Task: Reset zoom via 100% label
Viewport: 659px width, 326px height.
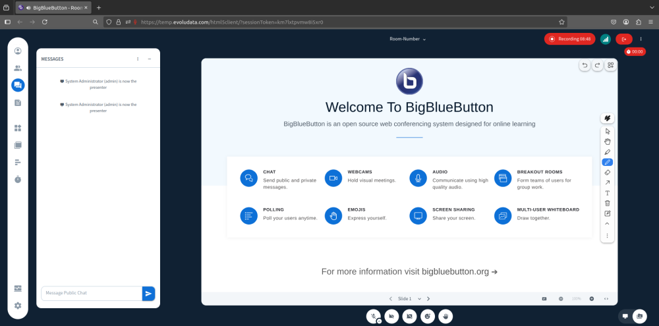Action: point(576,299)
